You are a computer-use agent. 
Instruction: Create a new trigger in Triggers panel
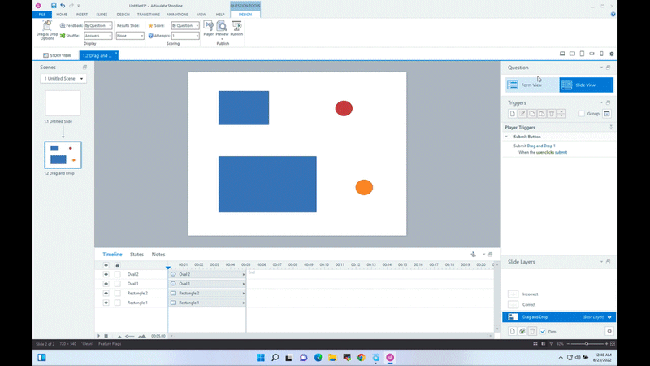pos(512,114)
